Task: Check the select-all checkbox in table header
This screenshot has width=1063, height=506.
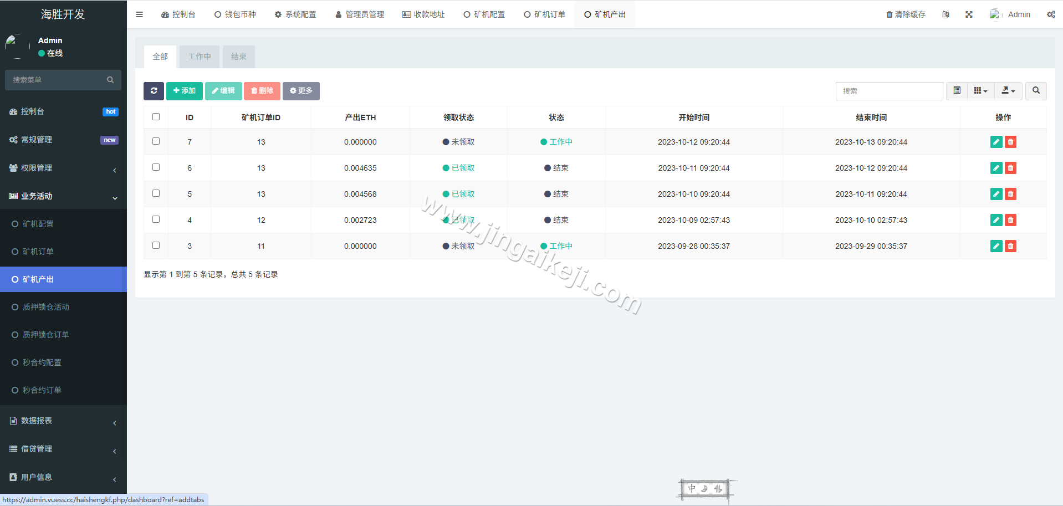Action: 156,117
